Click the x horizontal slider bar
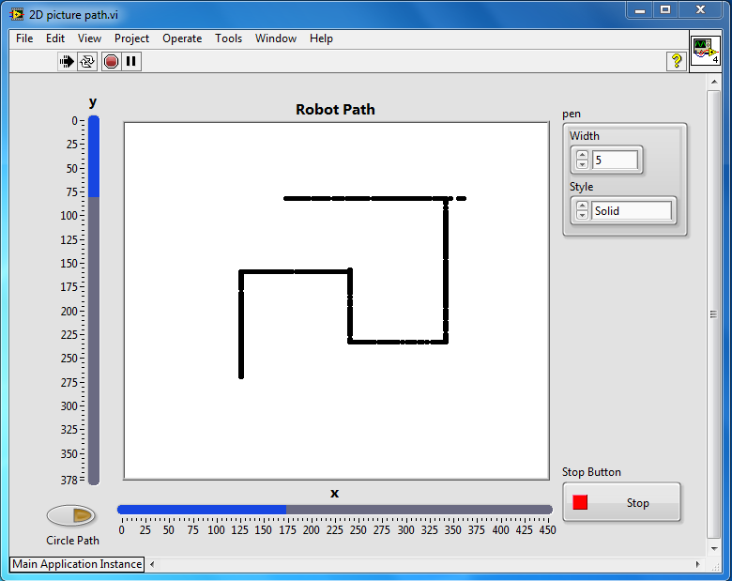 [335, 510]
